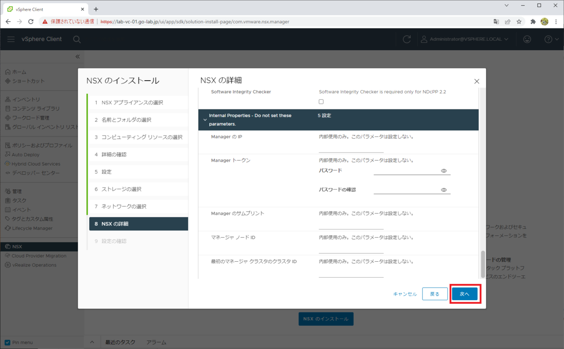
Task: Switch to the アラーム tab
Action: click(x=157, y=342)
